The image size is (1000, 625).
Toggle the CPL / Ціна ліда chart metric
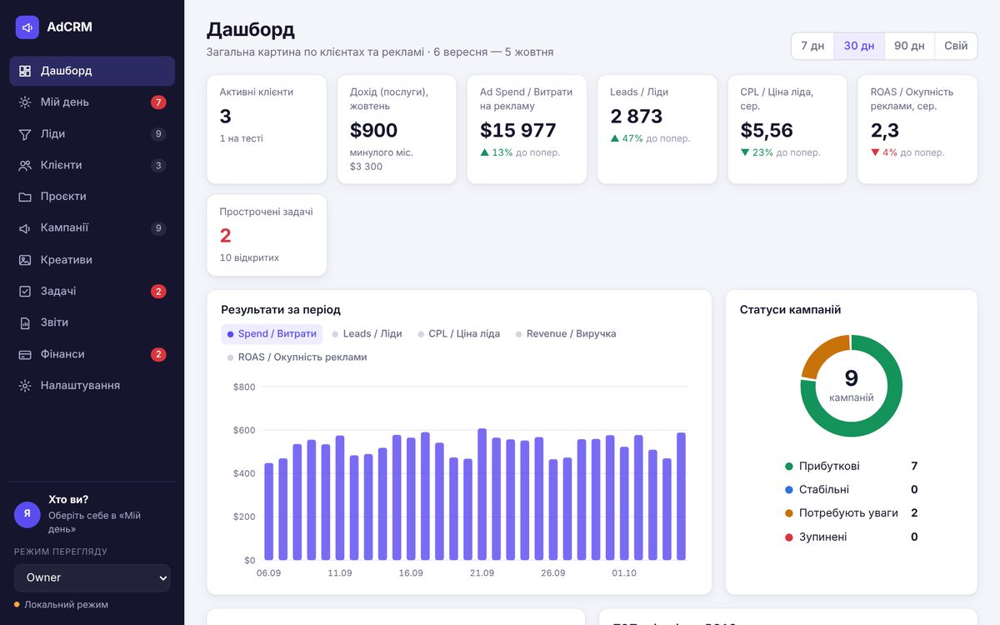tap(459, 334)
